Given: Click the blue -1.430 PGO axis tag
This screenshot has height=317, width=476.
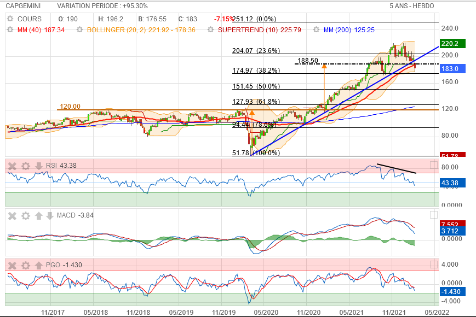Looking at the screenshot, I should coord(452,291).
